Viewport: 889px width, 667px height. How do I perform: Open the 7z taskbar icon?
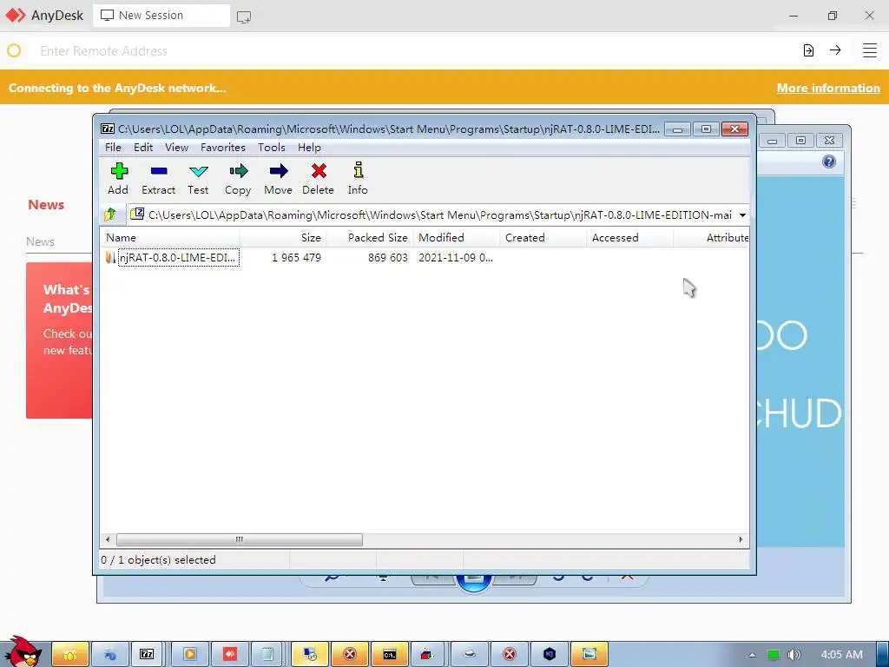[x=146, y=654]
